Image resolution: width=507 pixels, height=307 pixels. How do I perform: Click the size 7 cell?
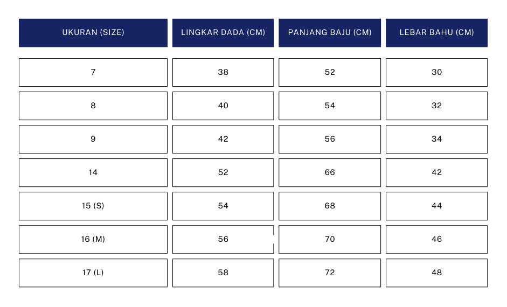point(93,72)
